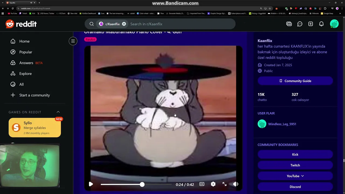Open the KickBot Dashboard bookmark
The image size is (345, 194).
point(88,13)
